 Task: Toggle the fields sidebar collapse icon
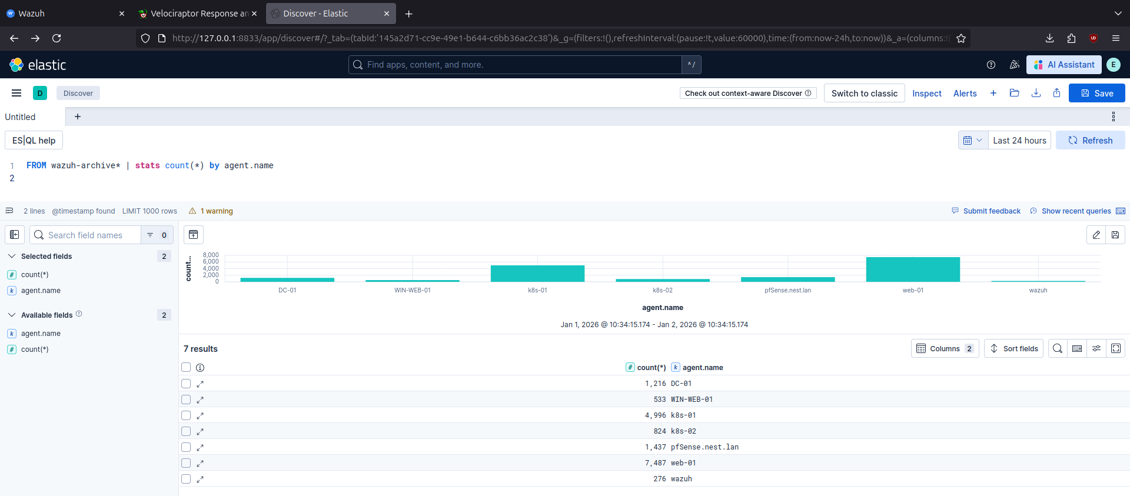(15, 235)
